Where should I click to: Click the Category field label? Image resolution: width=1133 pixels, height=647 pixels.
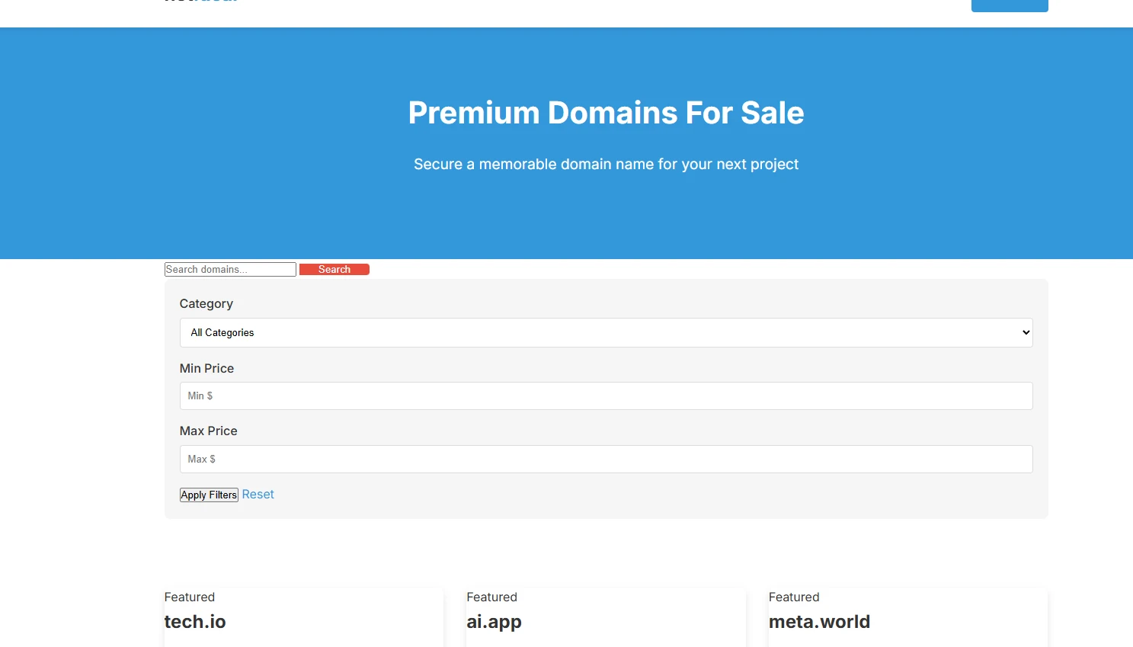206,304
